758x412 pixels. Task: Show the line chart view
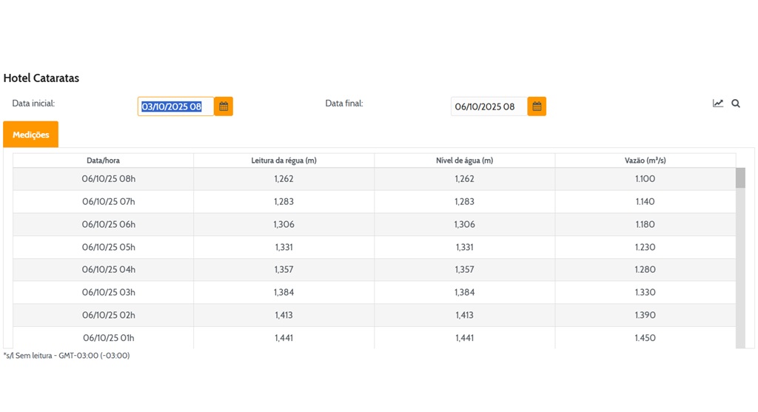(717, 104)
